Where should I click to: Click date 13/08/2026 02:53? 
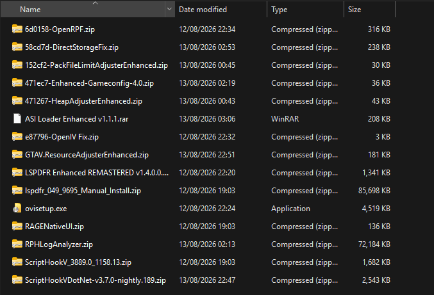[207, 47]
